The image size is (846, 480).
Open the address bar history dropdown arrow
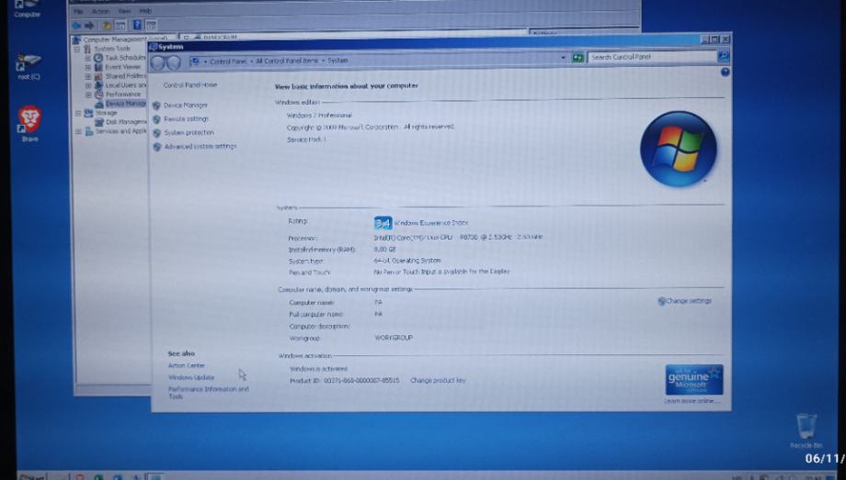coord(563,57)
